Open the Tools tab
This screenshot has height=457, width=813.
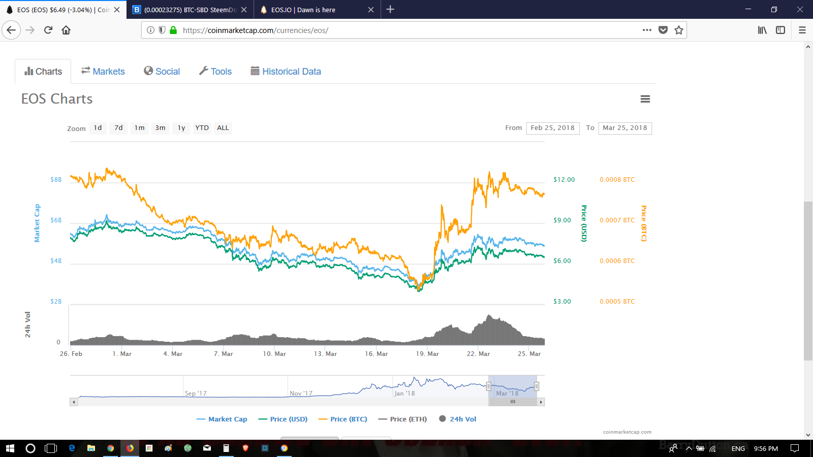[x=215, y=72]
